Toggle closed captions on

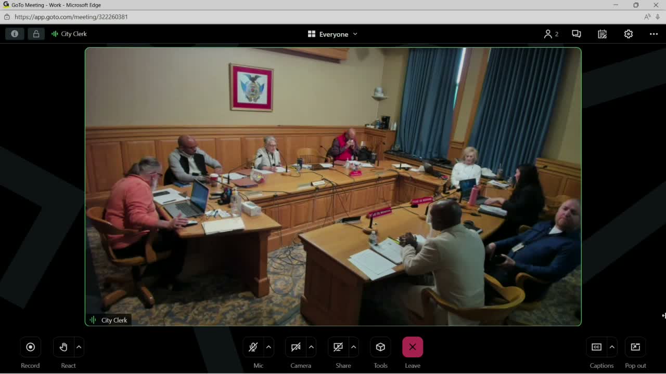point(597,347)
